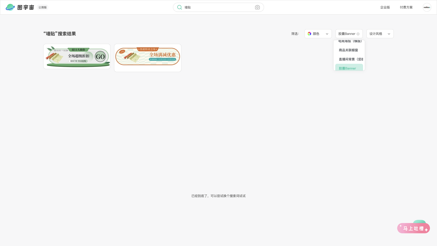Screen dimensions: 437x246
Task: Expand the 颜色 filter chevron
Action: [x=327, y=34]
